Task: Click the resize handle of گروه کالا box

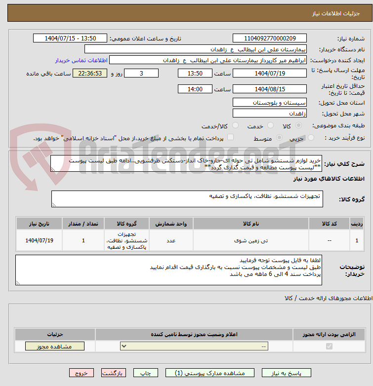Action: coord(54,205)
